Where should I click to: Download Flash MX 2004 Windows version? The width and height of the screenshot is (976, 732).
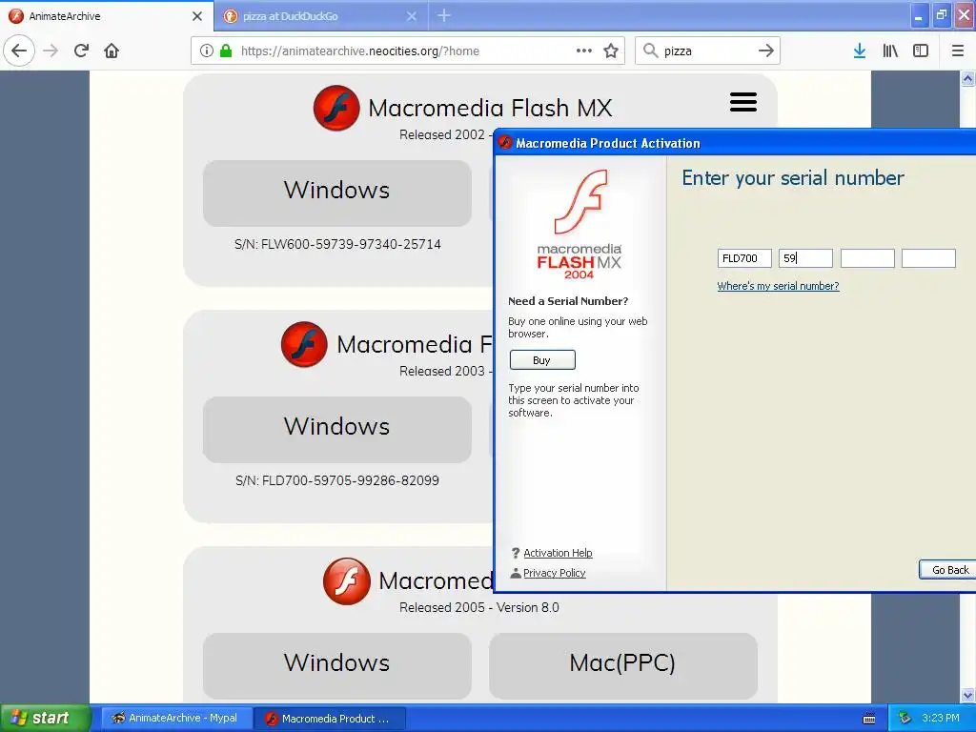coord(336,430)
